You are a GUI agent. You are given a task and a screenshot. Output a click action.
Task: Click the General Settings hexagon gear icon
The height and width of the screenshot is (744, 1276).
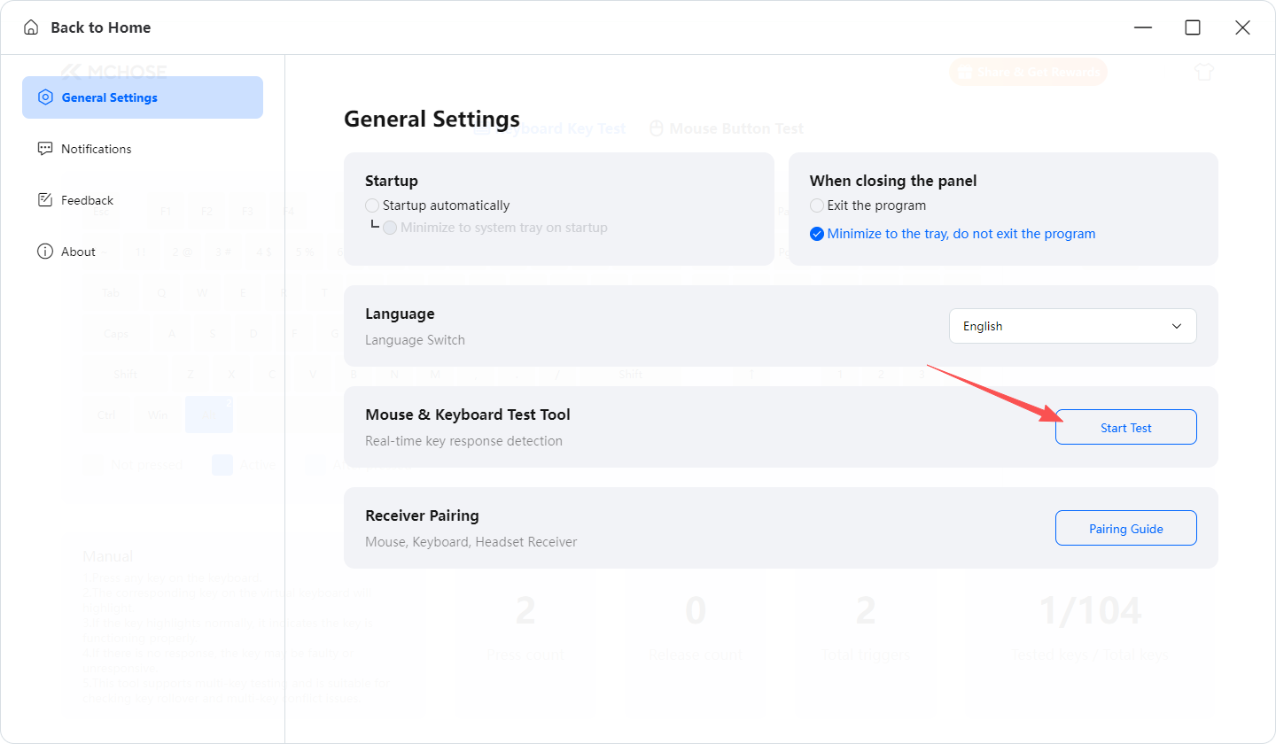click(x=45, y=97)
